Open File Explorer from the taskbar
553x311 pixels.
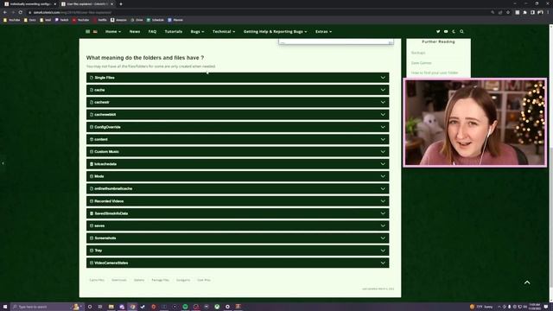(x=111, y=307)
